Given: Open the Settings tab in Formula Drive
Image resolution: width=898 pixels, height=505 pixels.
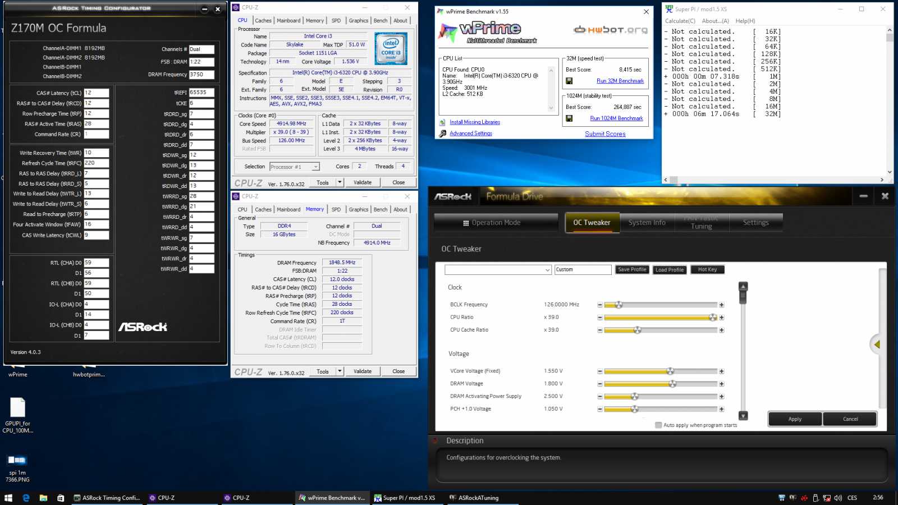Looking at the screenshot, I should (756, 223).
